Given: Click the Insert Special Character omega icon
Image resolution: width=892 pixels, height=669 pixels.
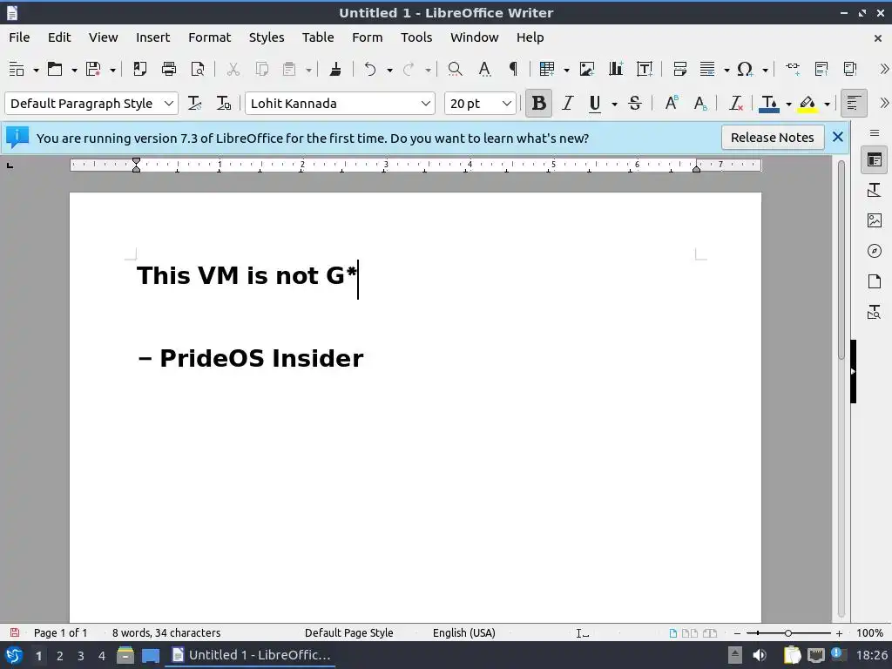Looking at the screenshot, I should (746, 70).
